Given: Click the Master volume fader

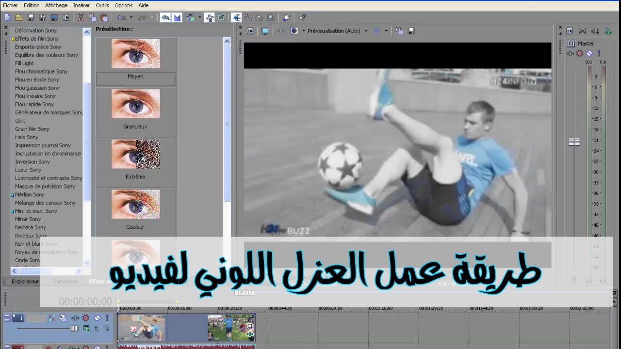Looking at the screenshot, I should tap(574, 142).
